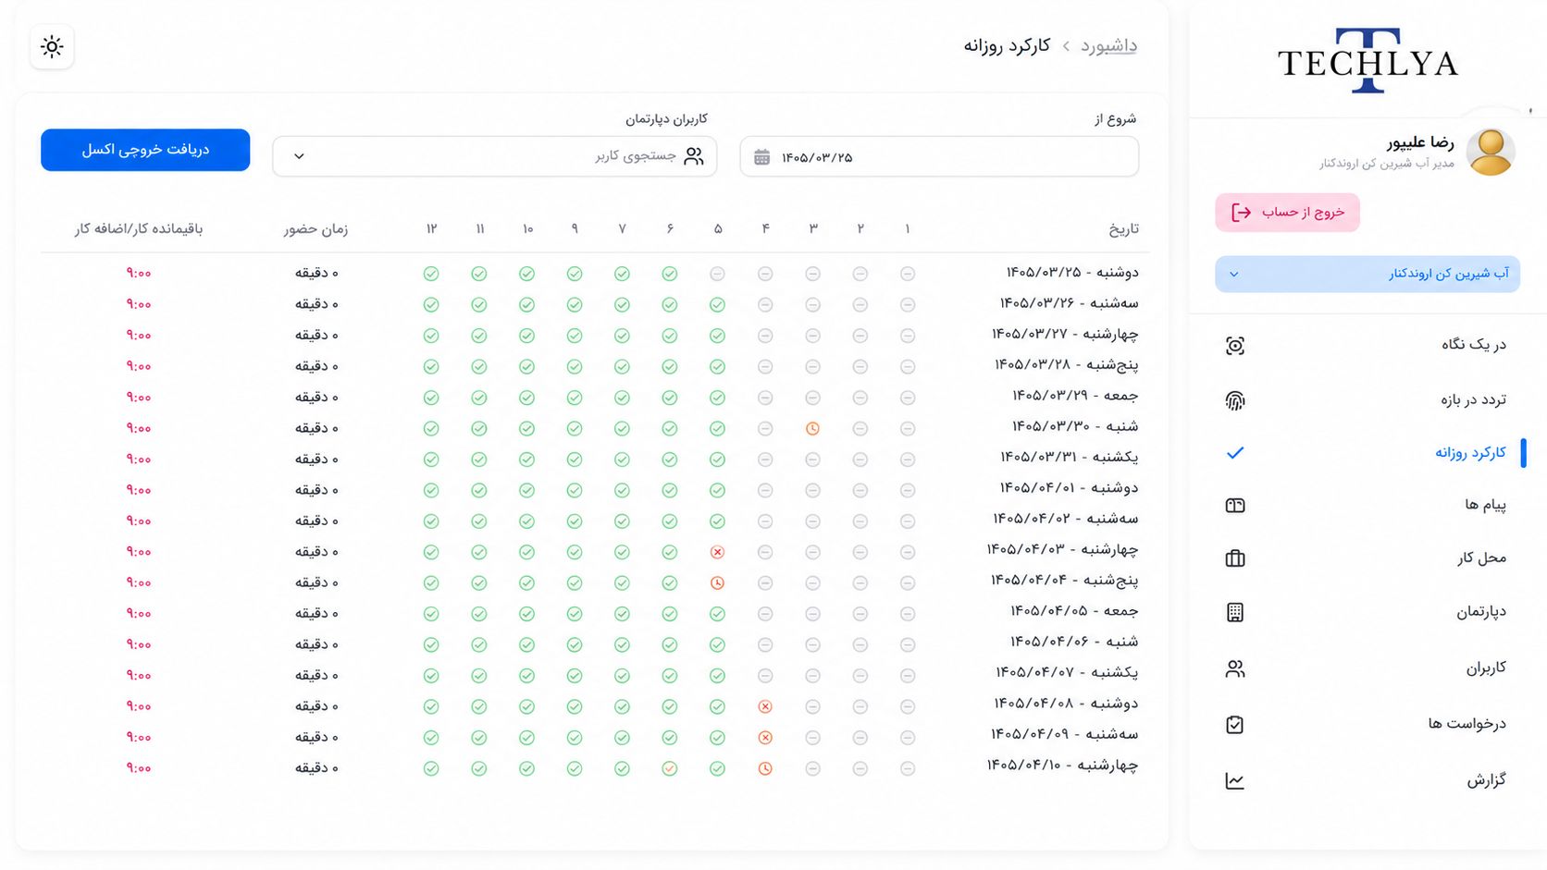This screenshot has height=870, width=1547.
Task: Click the fingerprint icon beside تردد در بازه
Action: tap(1235, 400)
